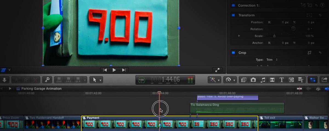This screenshot has width=329, height=131.
Task: Click the connect clip edit button
Action: (59, 80)
